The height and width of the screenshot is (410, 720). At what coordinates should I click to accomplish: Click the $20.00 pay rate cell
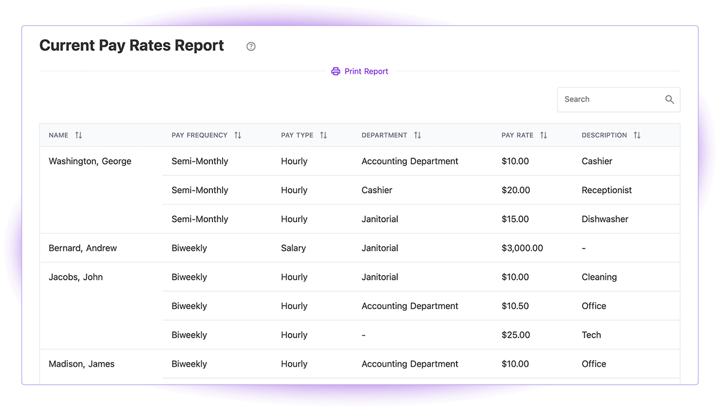(x=516, y=190)
